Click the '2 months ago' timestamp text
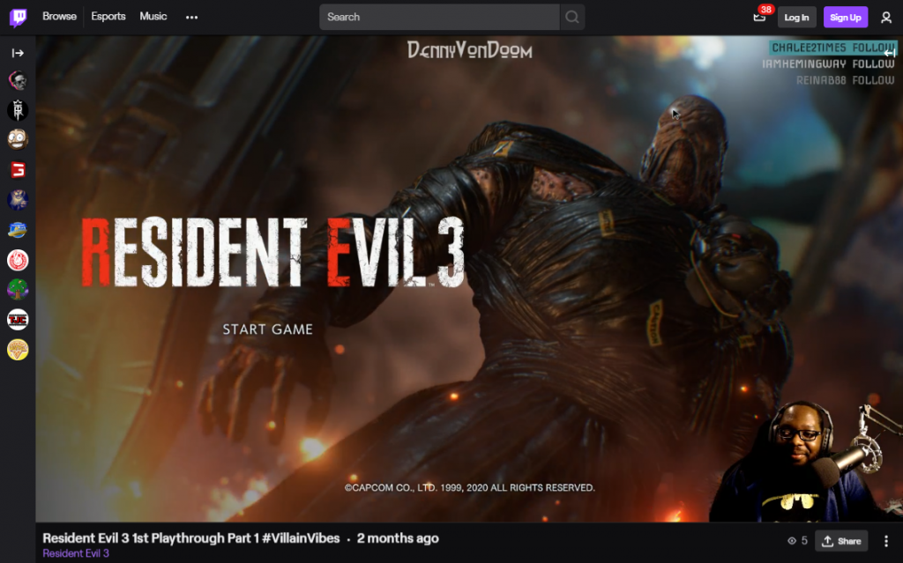903x563 pixels. click(x=398, y=538)
